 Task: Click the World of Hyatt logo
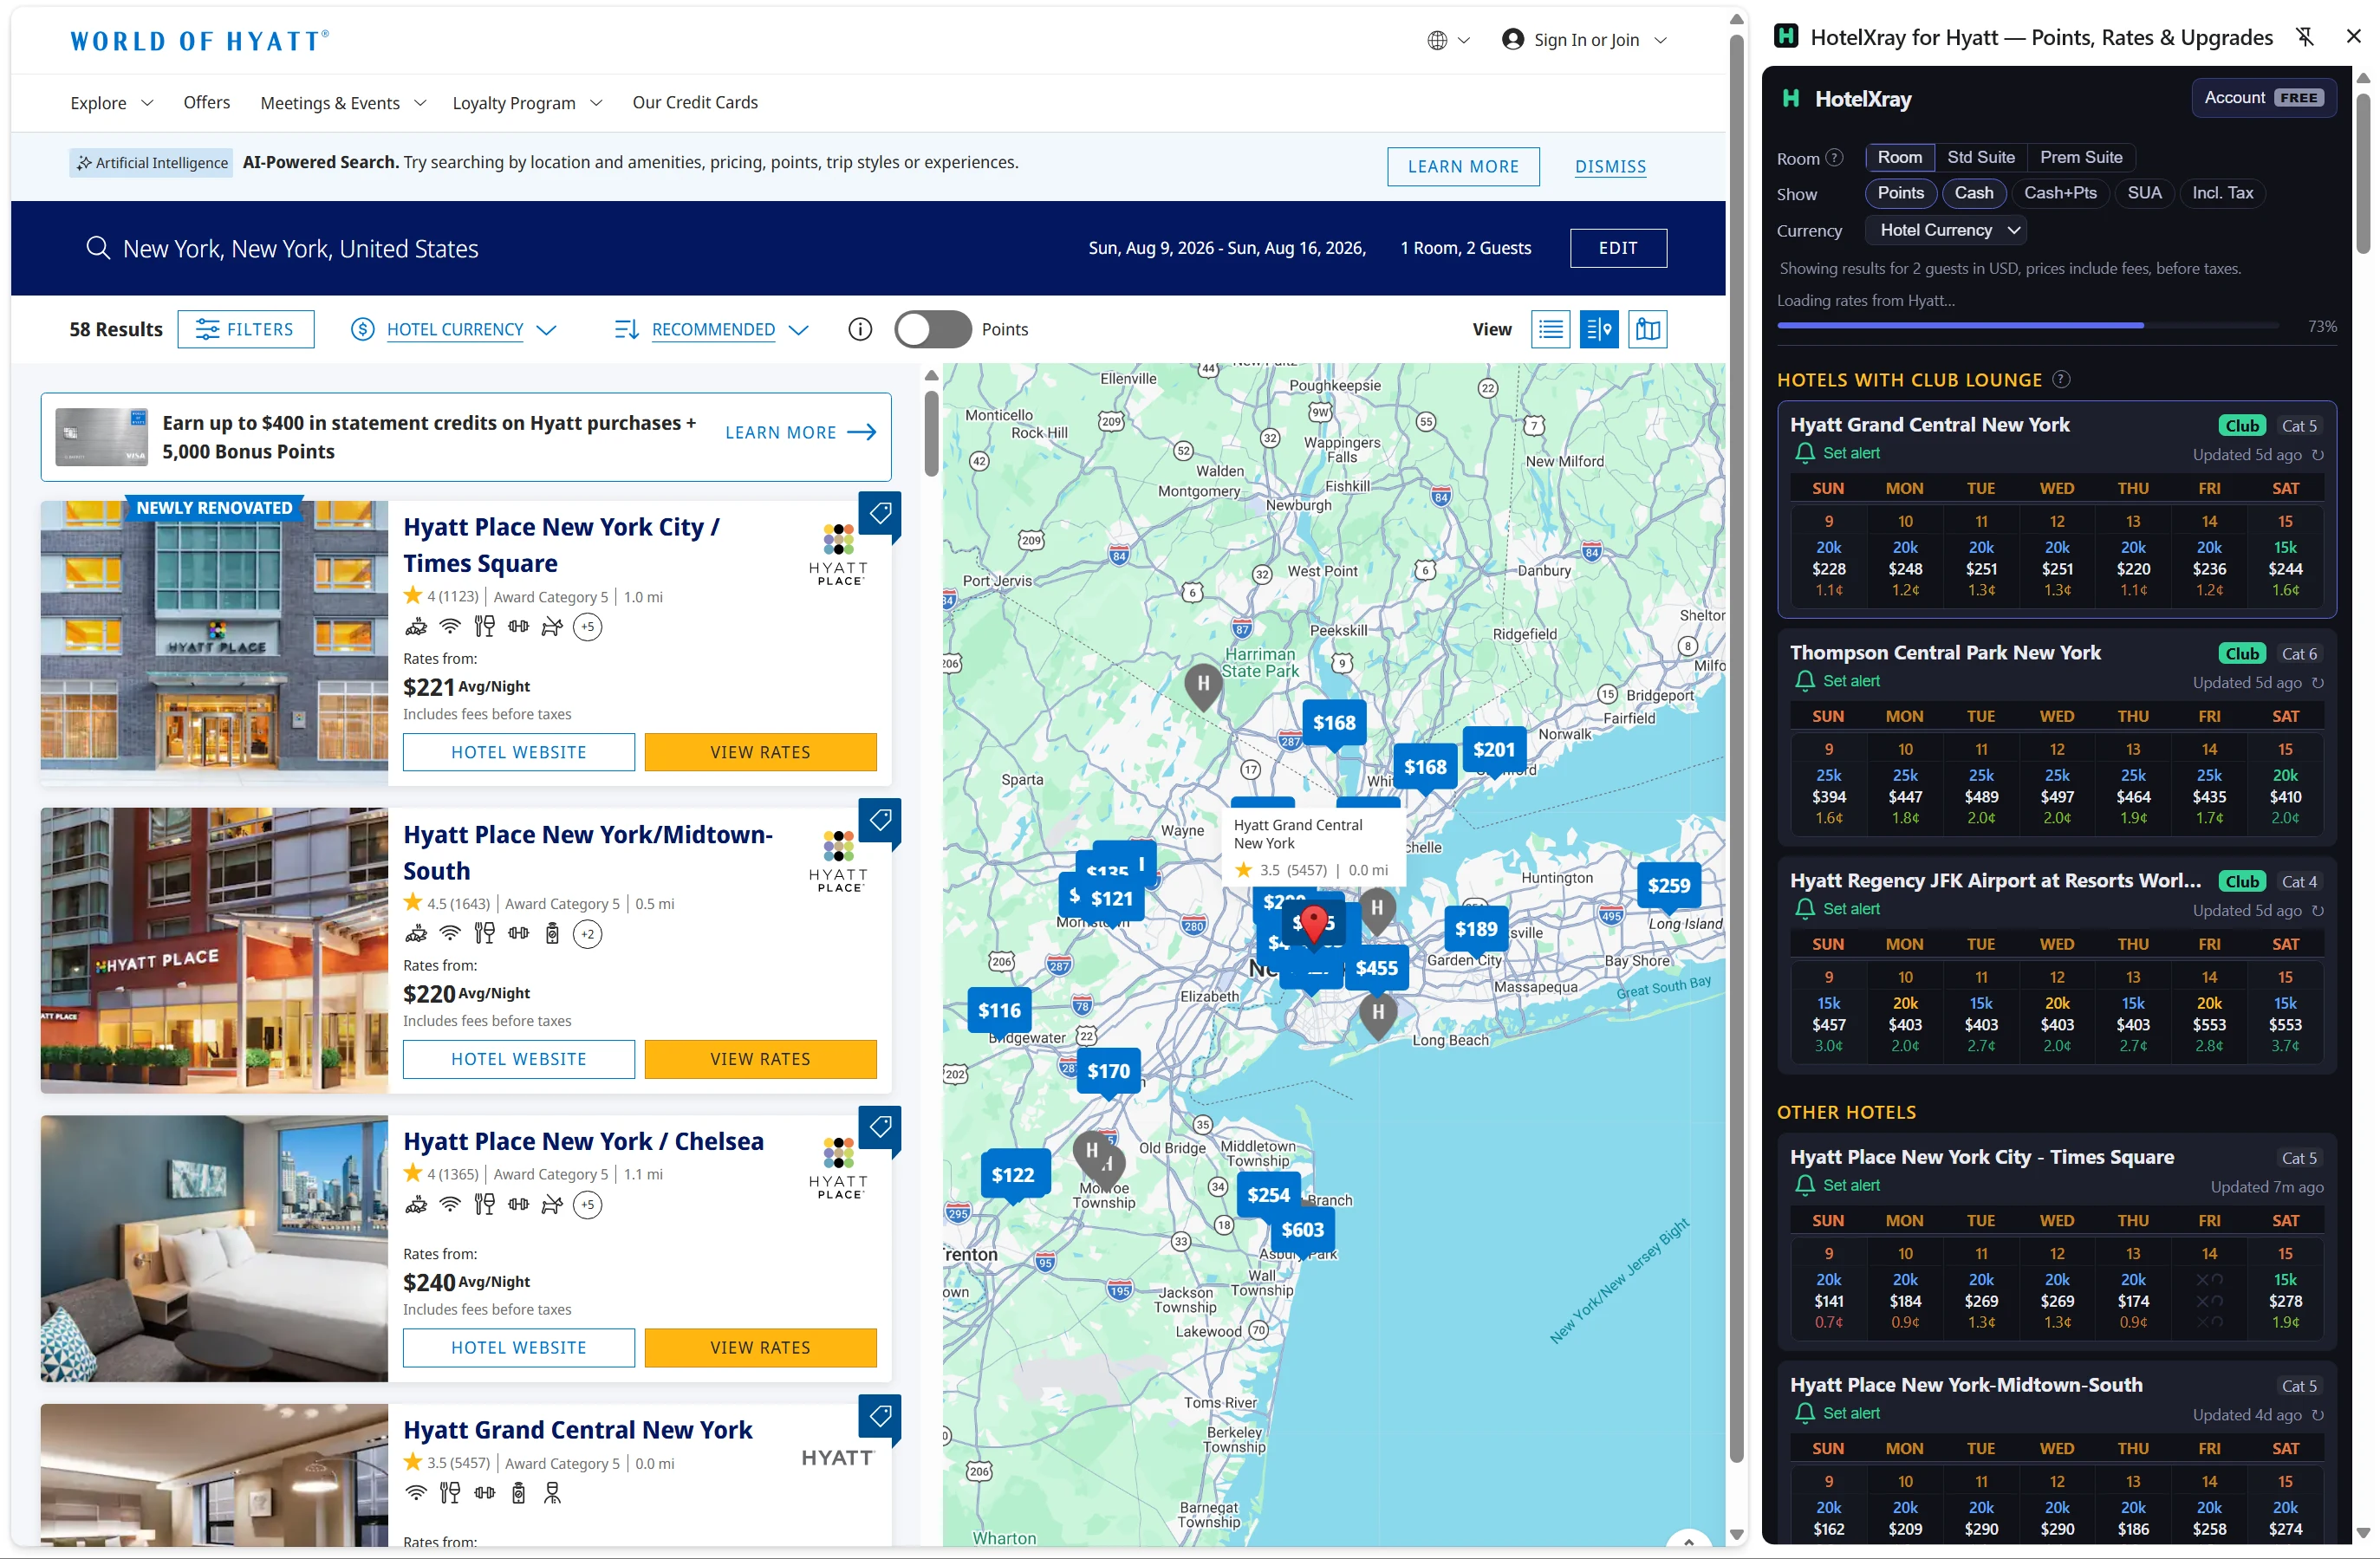[199, 41]
